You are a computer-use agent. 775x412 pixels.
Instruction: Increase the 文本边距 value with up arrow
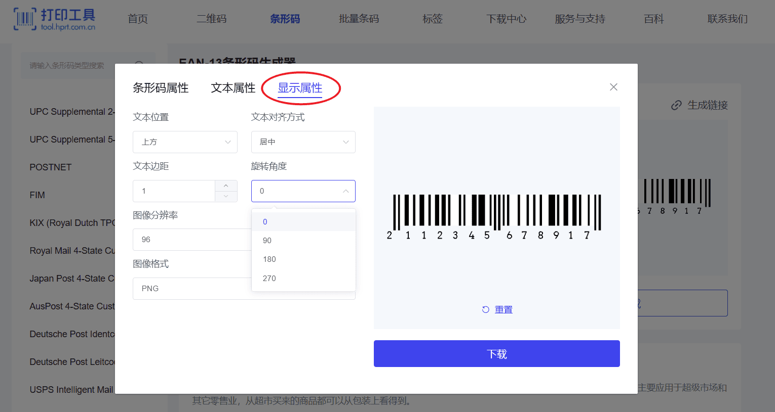pyautogui.click(x=226, y=186)
